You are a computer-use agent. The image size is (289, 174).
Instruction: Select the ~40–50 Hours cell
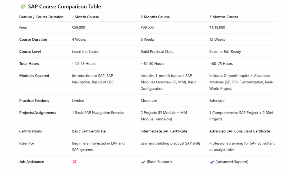(x=152, y=64)
